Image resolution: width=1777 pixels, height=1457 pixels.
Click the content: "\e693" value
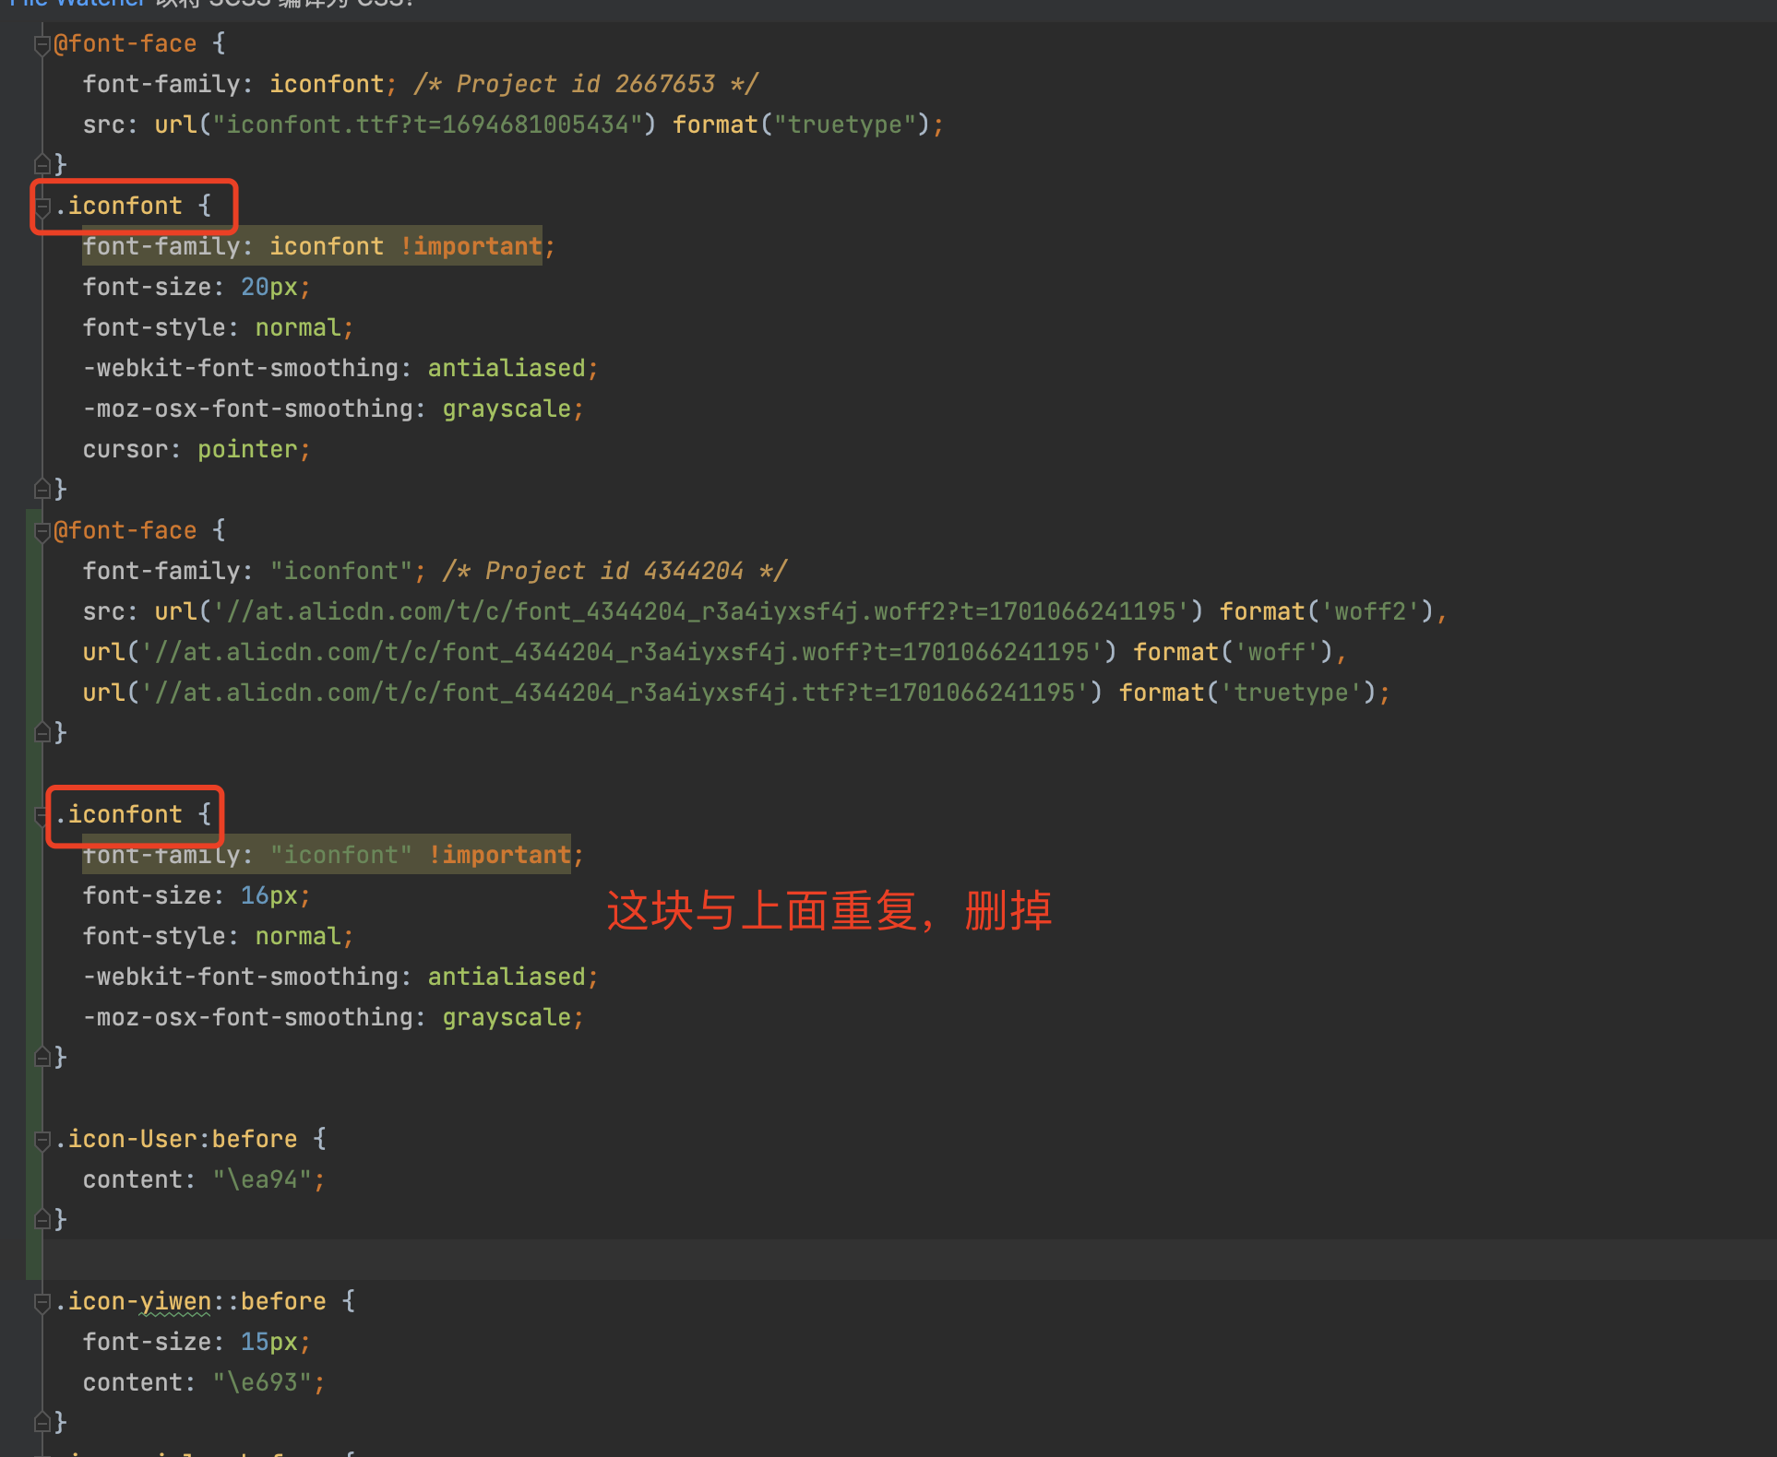262,1382
